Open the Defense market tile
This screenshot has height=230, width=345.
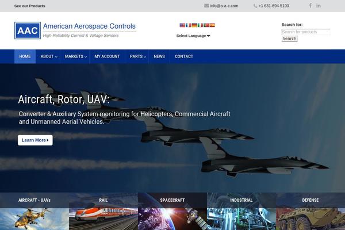tap(310, 211)
